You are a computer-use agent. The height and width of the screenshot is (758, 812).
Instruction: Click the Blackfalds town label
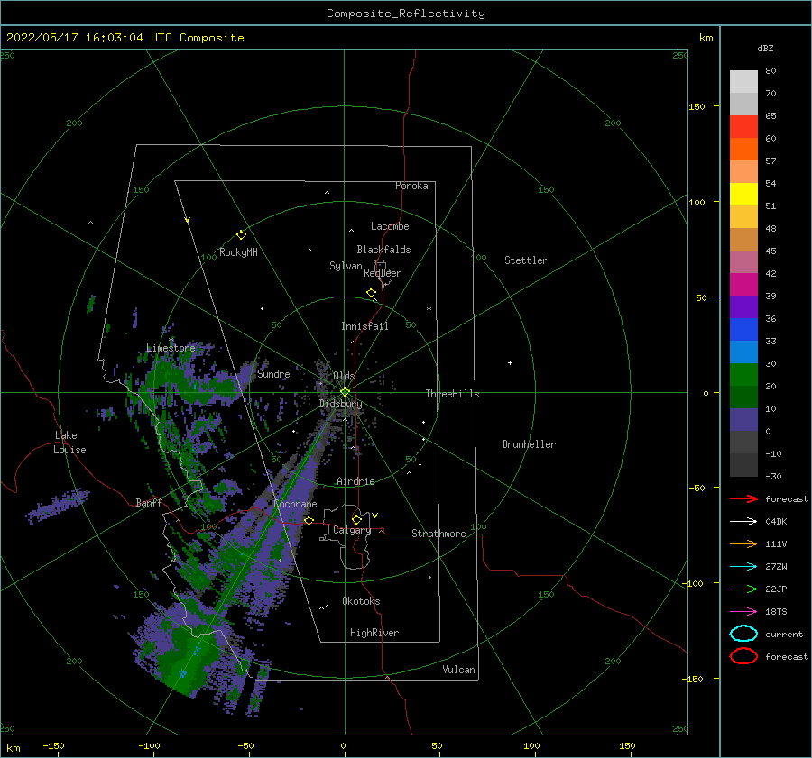click(383, 250)
